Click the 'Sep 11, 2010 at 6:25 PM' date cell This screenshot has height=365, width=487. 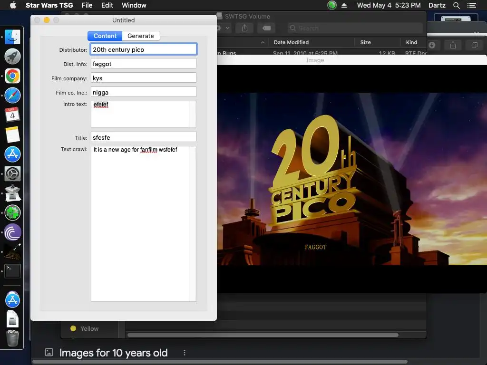pos(305,53)
